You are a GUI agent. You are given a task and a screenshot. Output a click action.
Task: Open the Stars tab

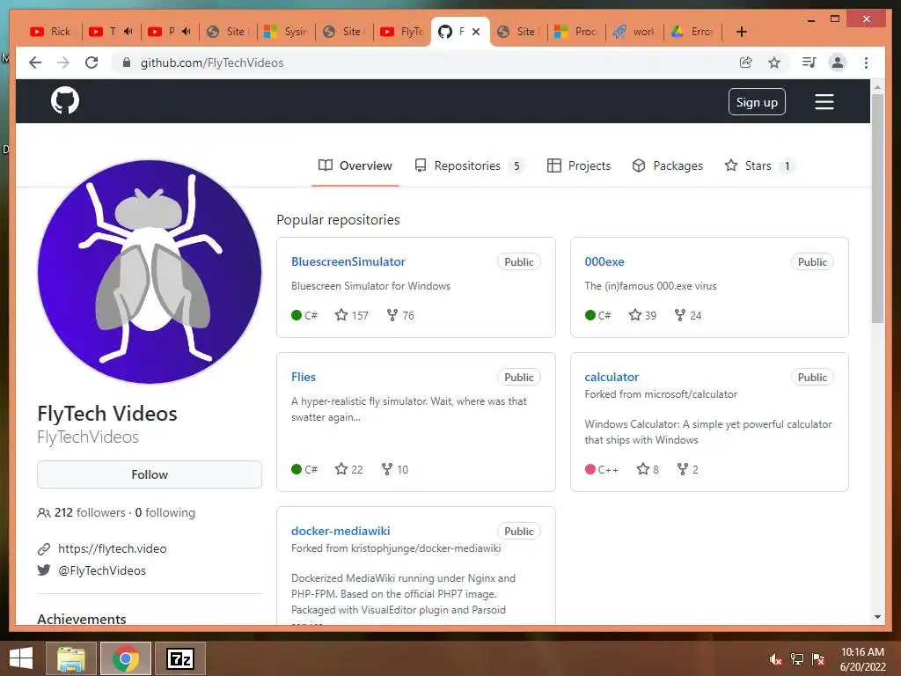click(759, 165)
